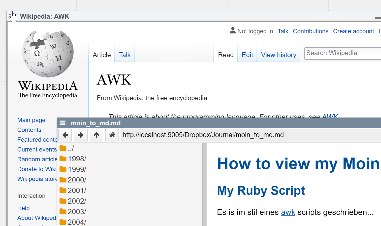Click the forward arrow navigation button
Image resolution: width=381 pixels, height=226 pixels.
(x=81, y=135)
